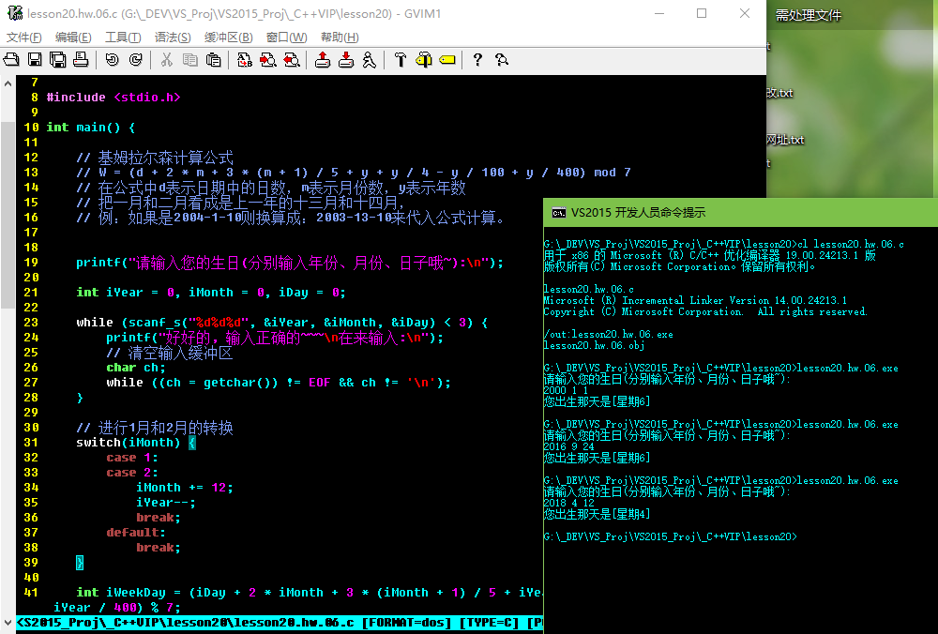Viewport: 938px width, 634px height.
Task: Click the Load Session icon
Action: click(323, 60)
